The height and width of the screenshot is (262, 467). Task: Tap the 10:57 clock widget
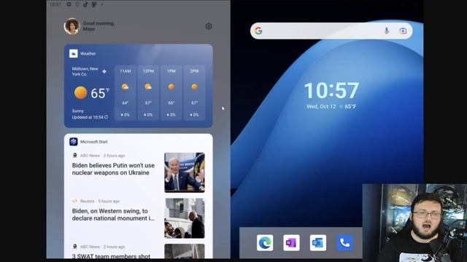pyautogui.click(x=331, y=90)
